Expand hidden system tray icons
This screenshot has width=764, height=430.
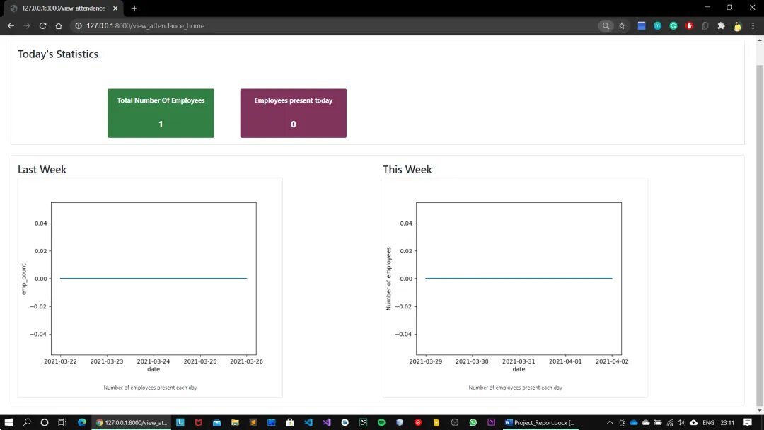tap(610, 422)
